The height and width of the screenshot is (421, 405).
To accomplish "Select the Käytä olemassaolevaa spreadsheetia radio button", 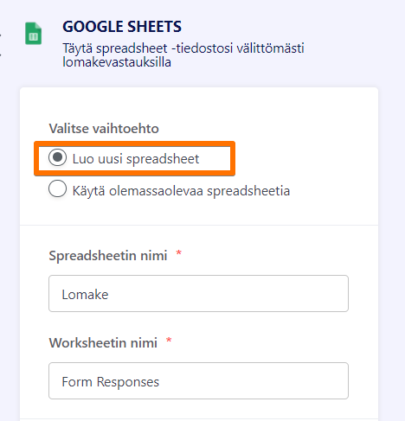I will point(57,188).
